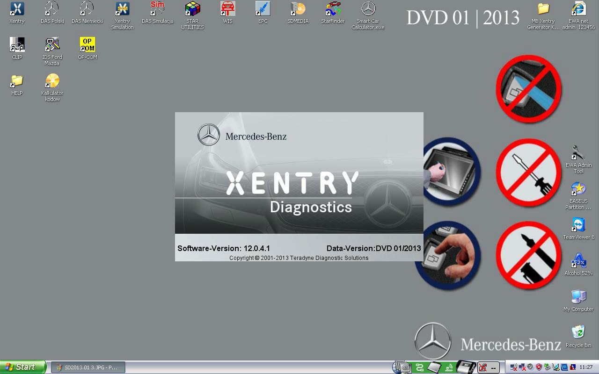Click the red shield security tray icon

539,367
